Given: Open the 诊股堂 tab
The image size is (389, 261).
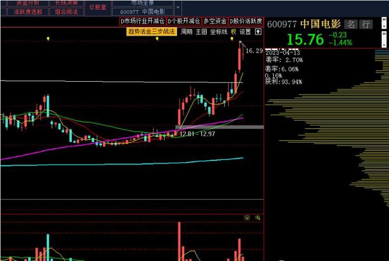Looking at the screenshot, I should point(98,8).
